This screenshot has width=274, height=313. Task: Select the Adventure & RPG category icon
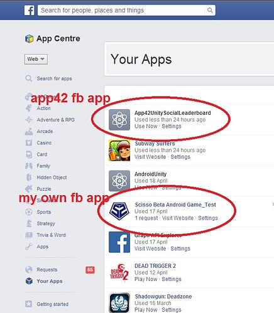pos(29,120)
